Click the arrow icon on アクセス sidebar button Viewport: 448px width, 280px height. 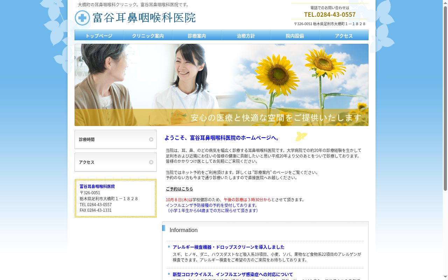[x=151, y=162]
